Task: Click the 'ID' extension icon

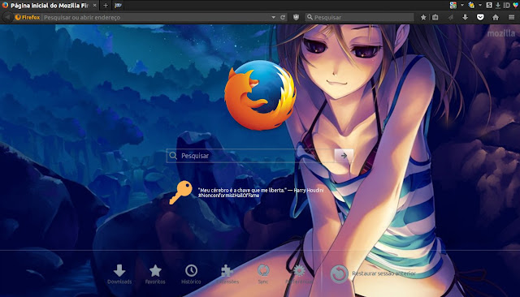Action: [506, 6]
